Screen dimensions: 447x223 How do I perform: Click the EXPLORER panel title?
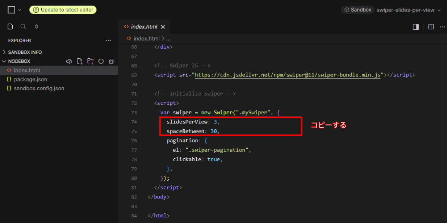click(20, 40)
